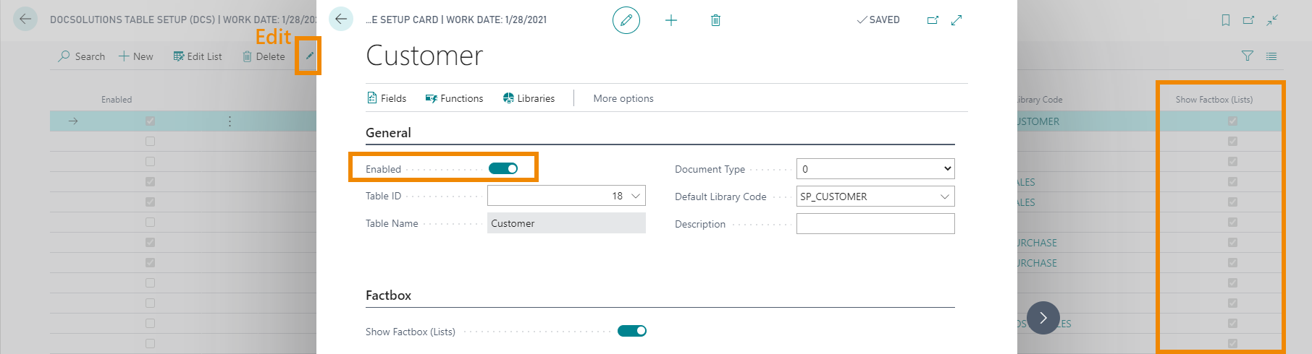Toggle the Enabled switch off
The height and width of the screenshot is (354, 1312).
[x=503, y=168]
